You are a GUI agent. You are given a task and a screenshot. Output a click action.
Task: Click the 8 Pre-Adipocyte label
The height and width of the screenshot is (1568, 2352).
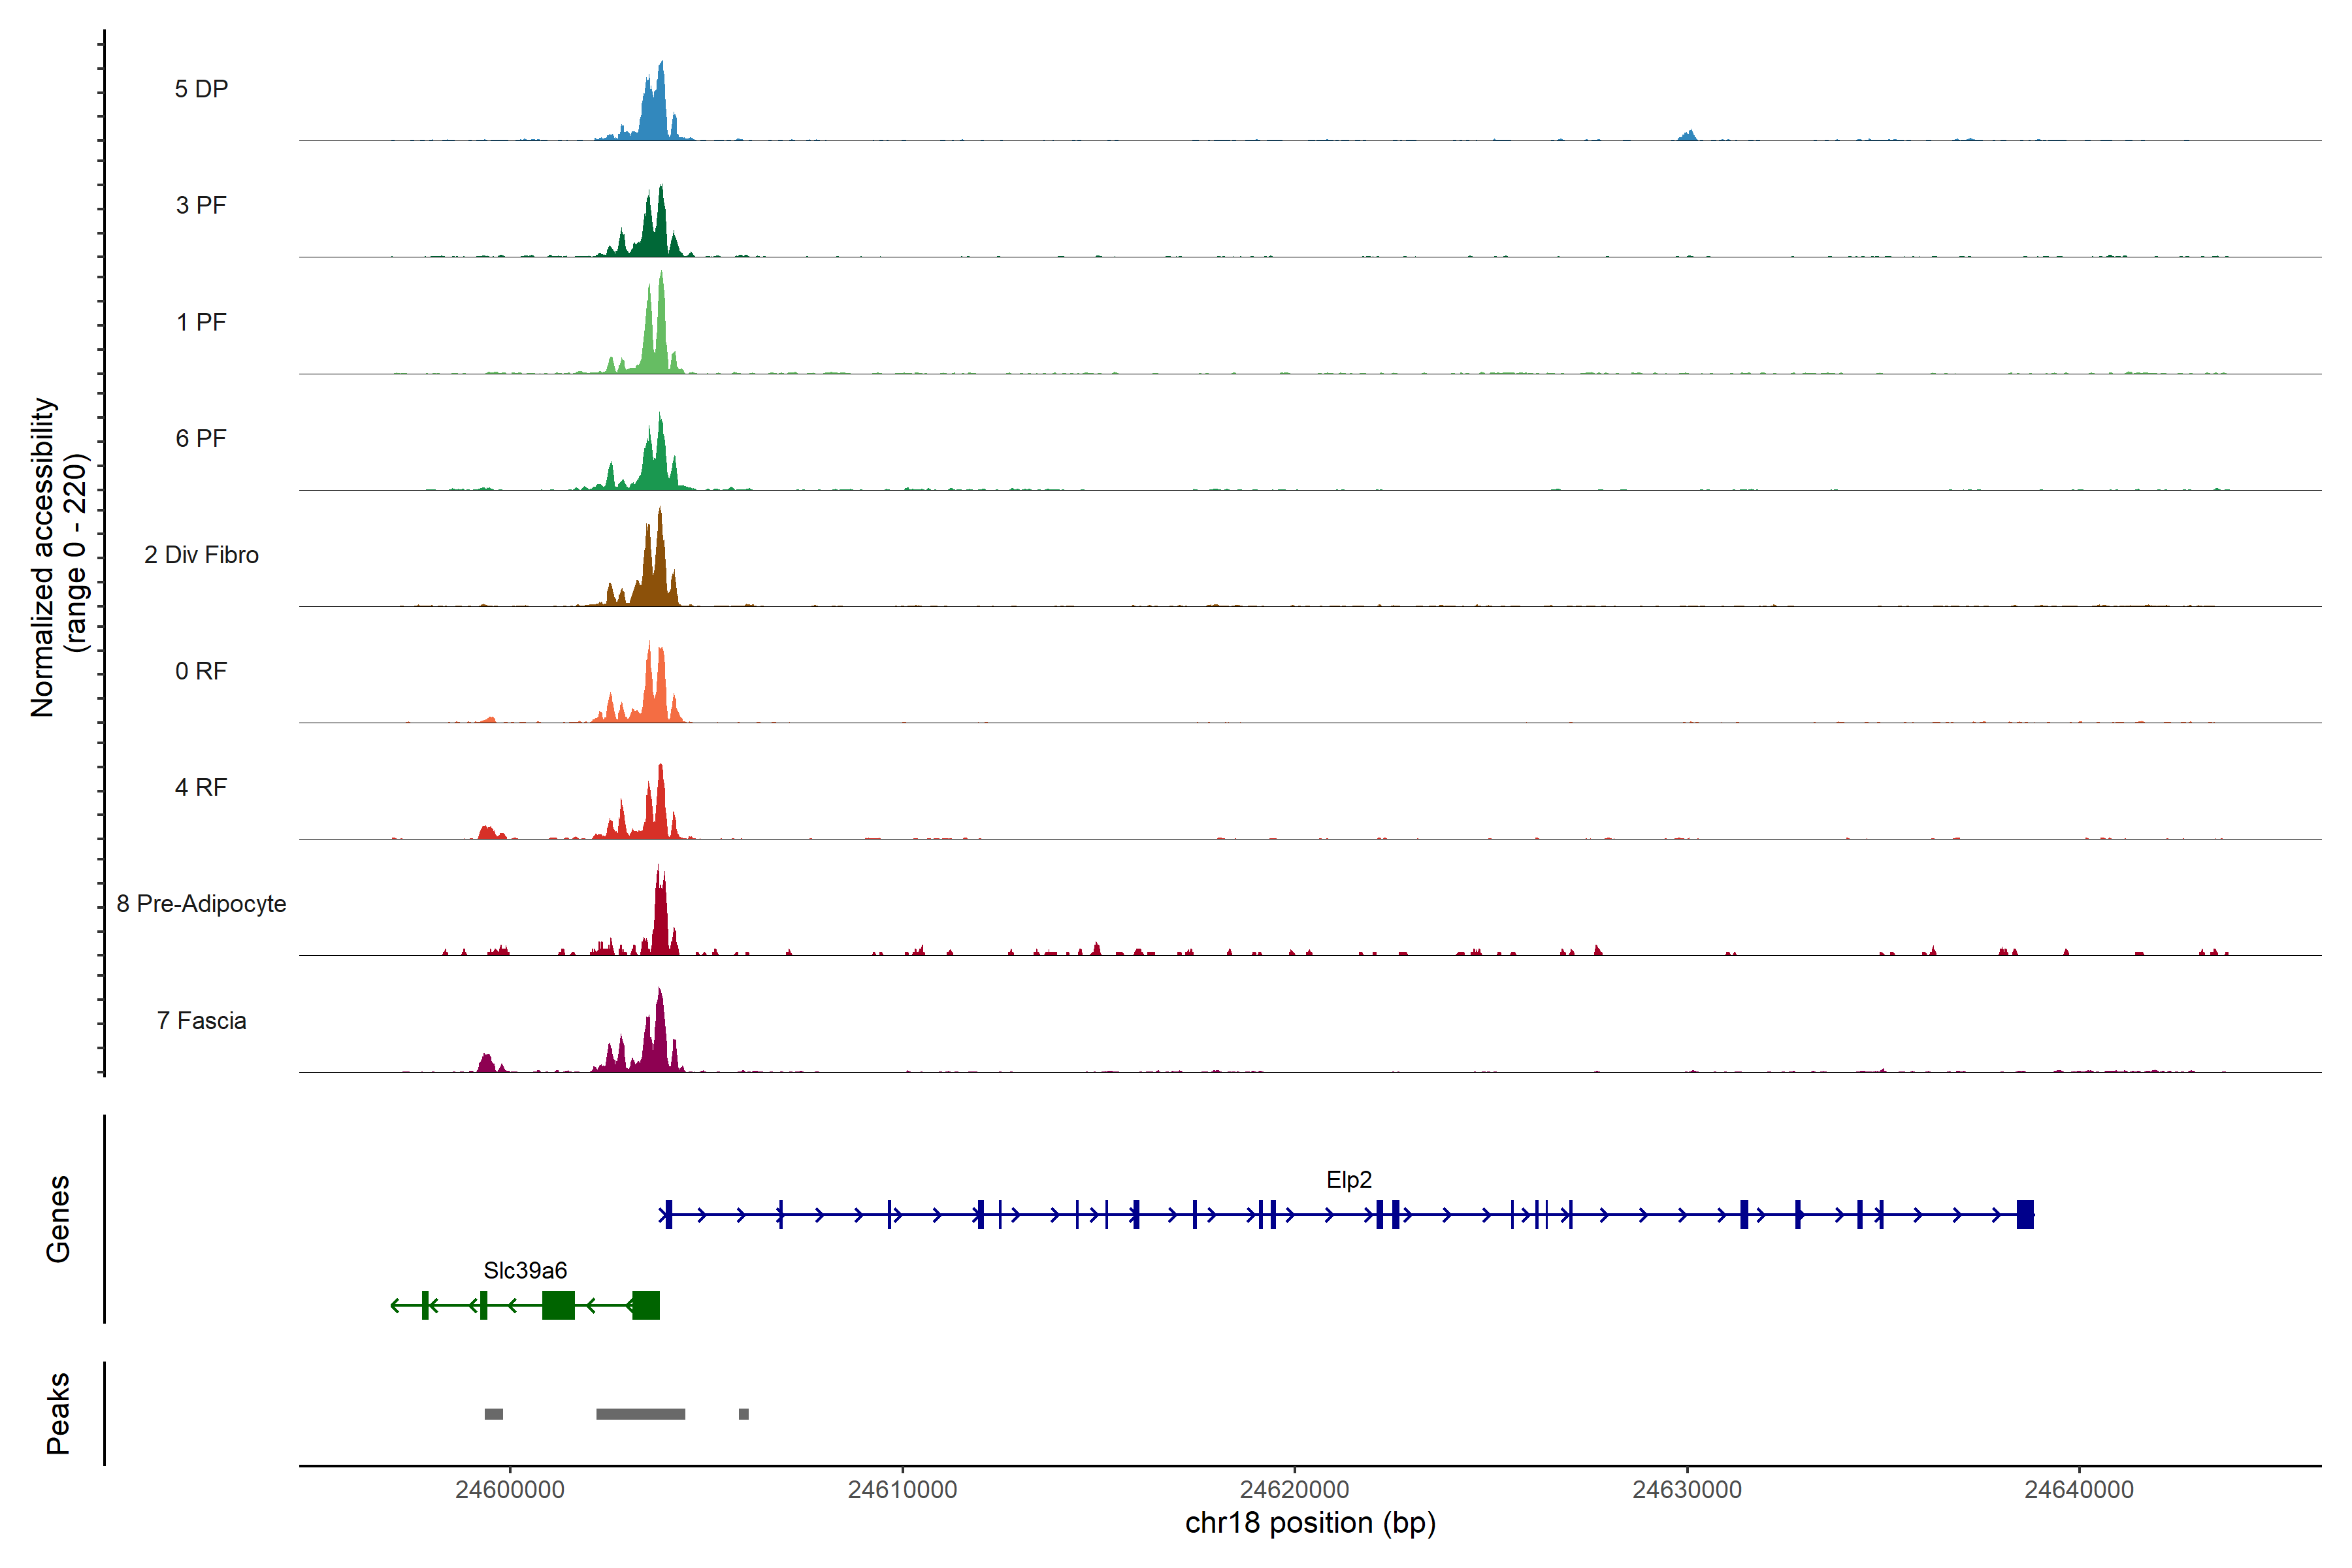point(201,904)
